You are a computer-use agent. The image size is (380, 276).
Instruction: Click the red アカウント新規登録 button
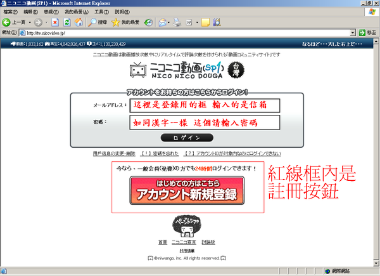click(x=187, y=190)
